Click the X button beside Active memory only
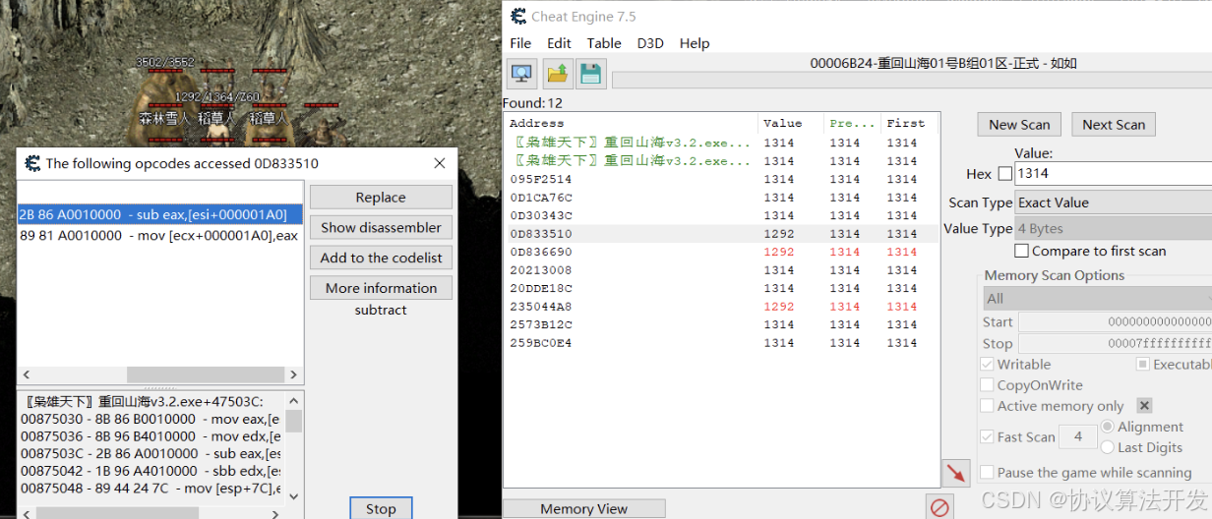 pos(1144,405)
